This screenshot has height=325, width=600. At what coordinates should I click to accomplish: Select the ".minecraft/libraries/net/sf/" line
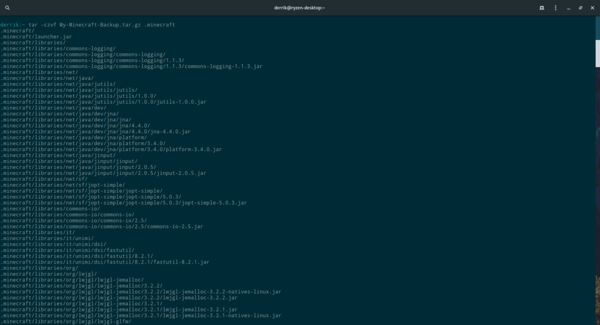pyautogui.click(x=44, y=179)
